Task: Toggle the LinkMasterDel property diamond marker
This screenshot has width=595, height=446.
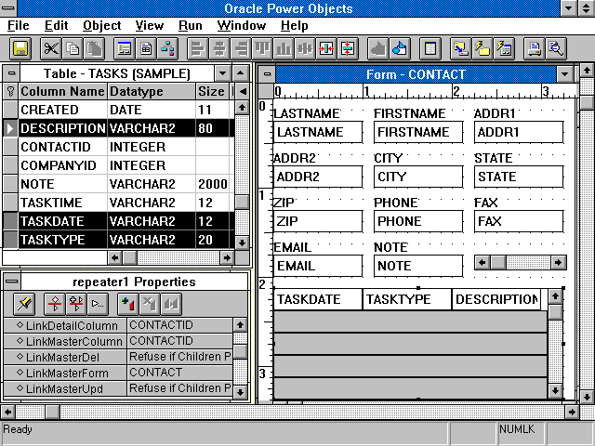Action: [x=20, y=358]
